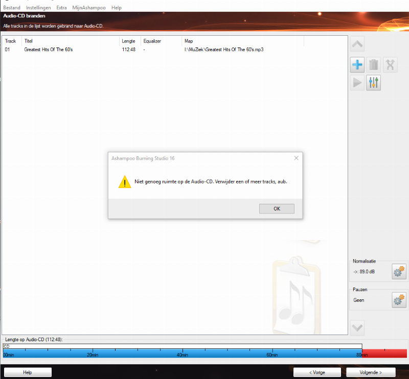Go back with the Vorige button
This screenshot has width=409, height=379.
[317, 372]
